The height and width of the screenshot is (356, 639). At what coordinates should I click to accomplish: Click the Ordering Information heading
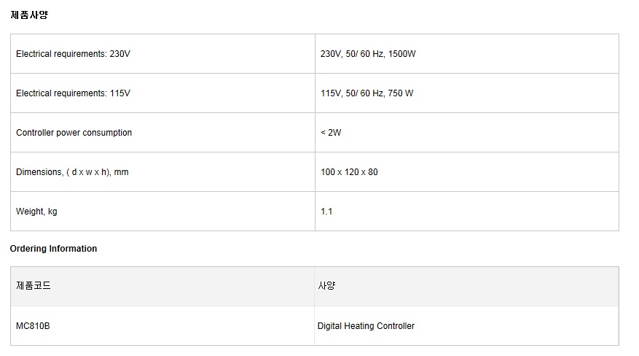coord(53,249)
